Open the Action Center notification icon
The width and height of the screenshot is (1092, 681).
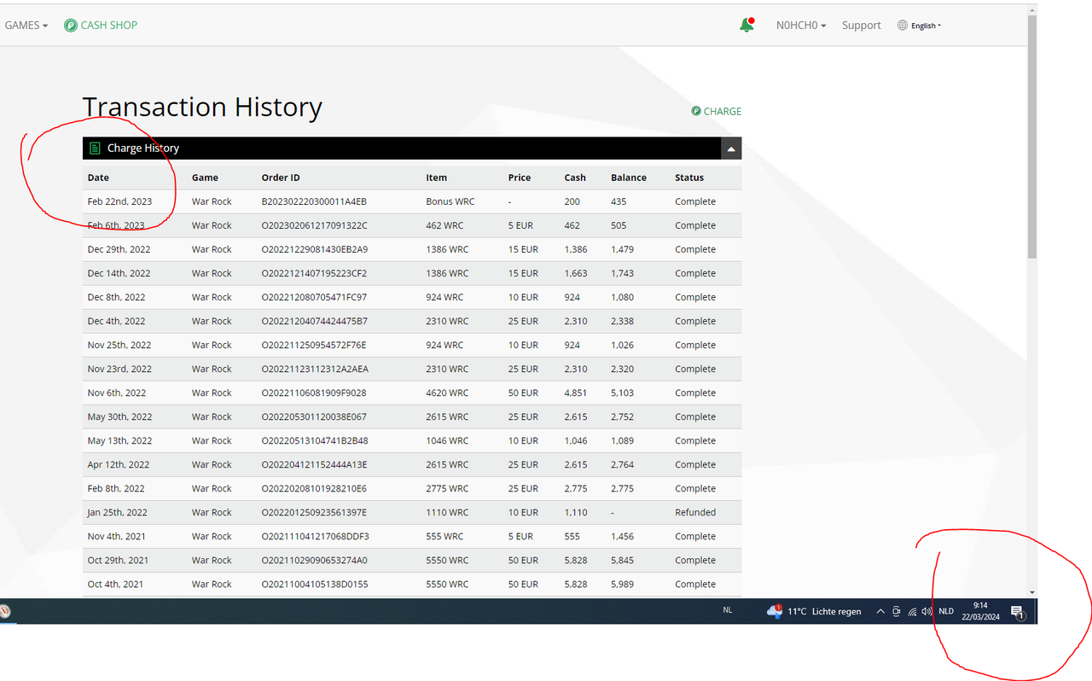pos(1017,612)
